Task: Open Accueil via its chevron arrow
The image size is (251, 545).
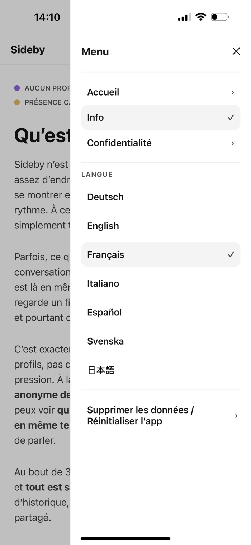Action: [x=233, y=92]
